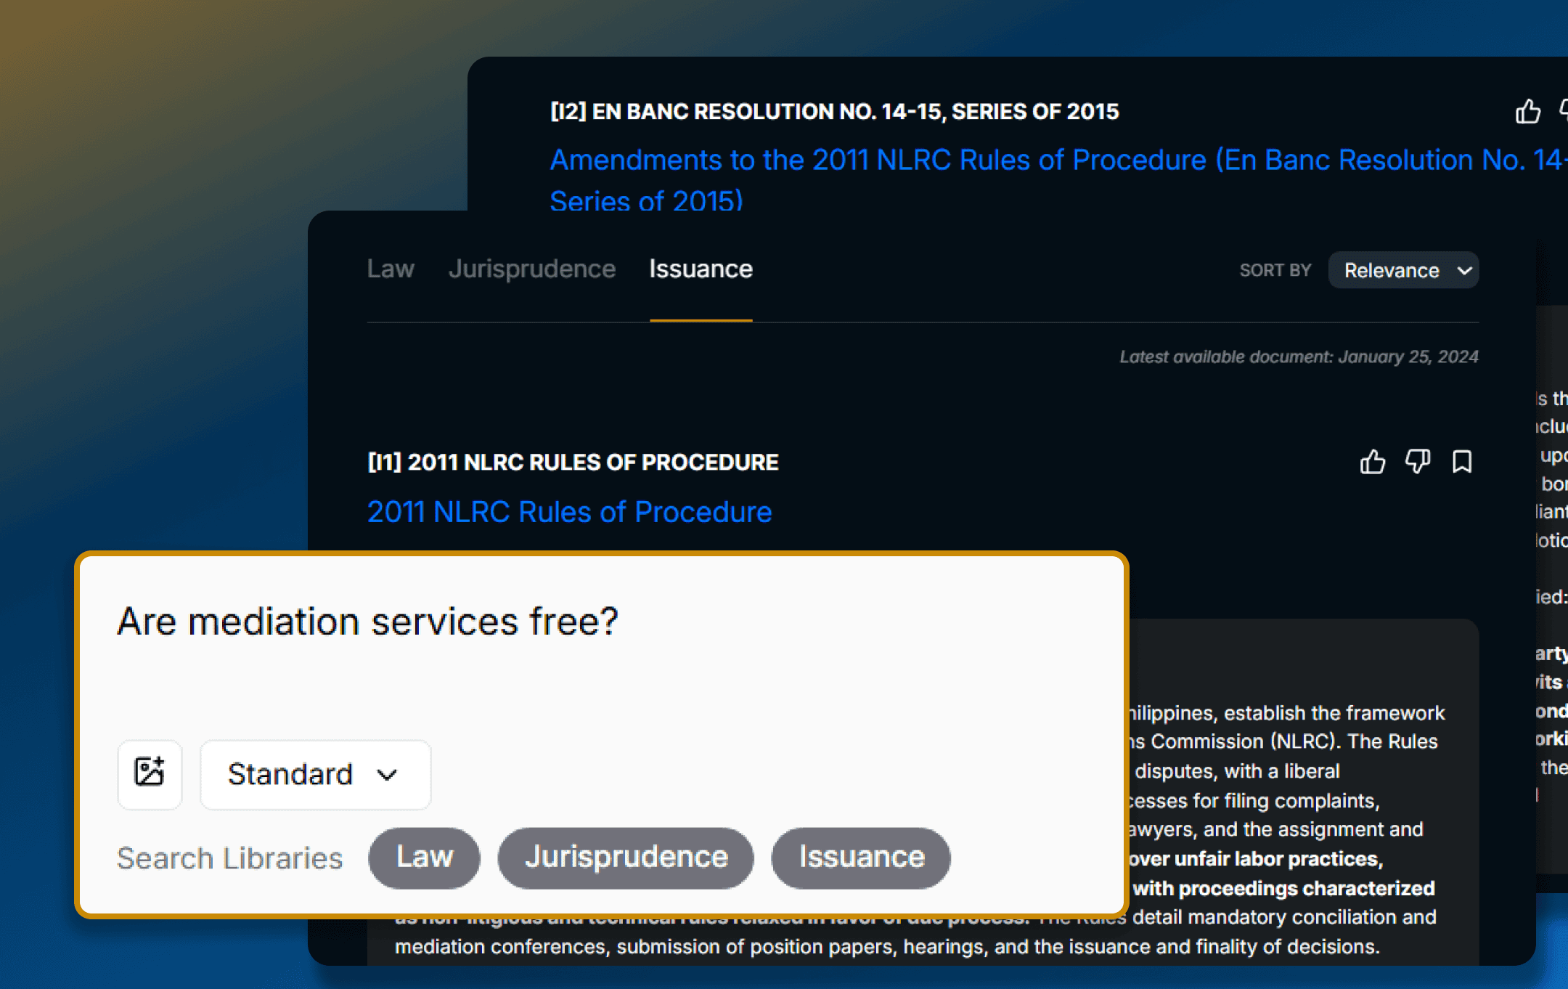Open the Relevance sort dropdown
The image size is (1568, 989).
[1403, 270]
